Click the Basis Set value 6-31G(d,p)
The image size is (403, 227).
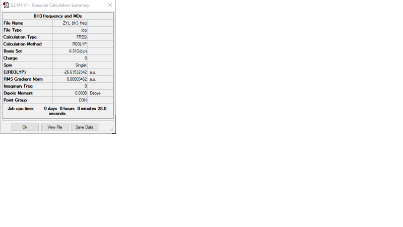click(70, 51)
